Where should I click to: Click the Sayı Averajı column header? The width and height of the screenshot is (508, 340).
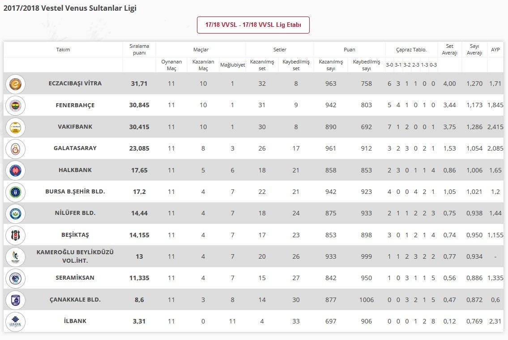tap(474, 50)
